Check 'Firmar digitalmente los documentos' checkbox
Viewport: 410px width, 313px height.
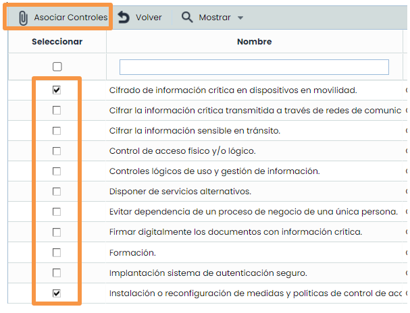pyautogui.click(x=57, y=232)
